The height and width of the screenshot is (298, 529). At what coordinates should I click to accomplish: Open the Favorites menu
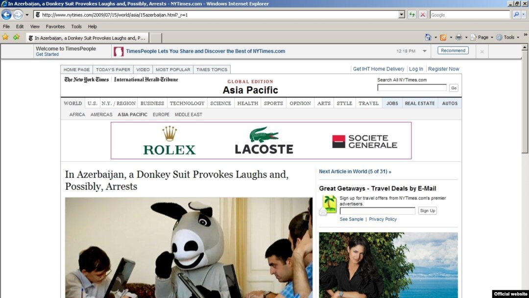55,26
